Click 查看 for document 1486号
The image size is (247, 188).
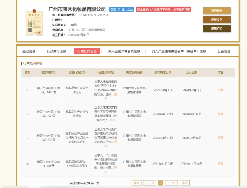click(x=220, y=164)
